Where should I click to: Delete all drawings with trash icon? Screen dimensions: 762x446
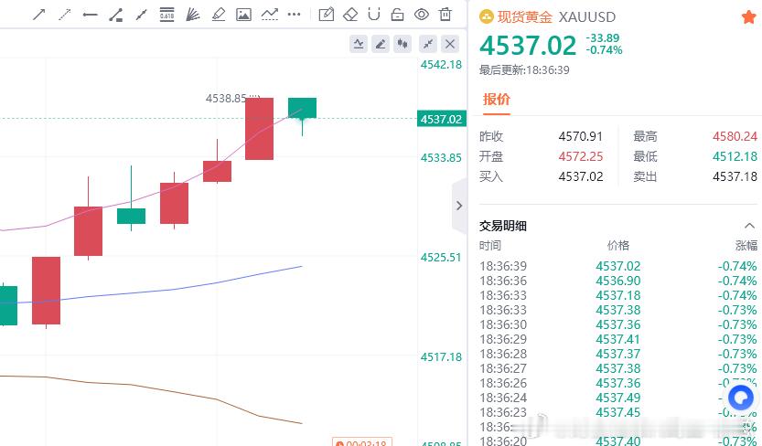[445, 15]
